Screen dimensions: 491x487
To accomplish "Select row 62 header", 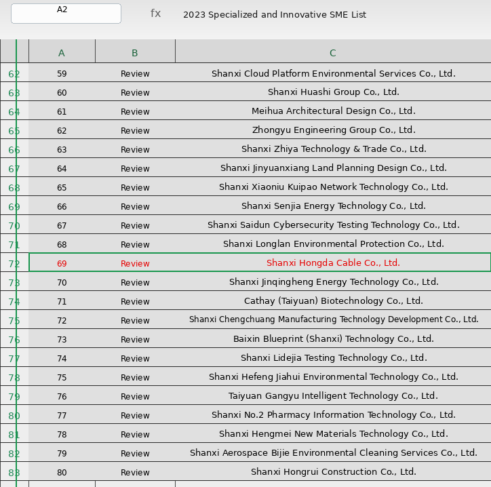I will pos(14,74).
